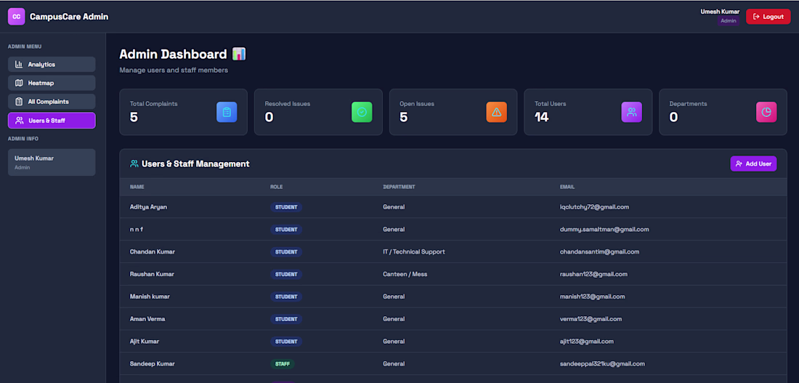The image size is (799, 383).
Task: Open the Analytics menu item
Action: tap(52, 64)
